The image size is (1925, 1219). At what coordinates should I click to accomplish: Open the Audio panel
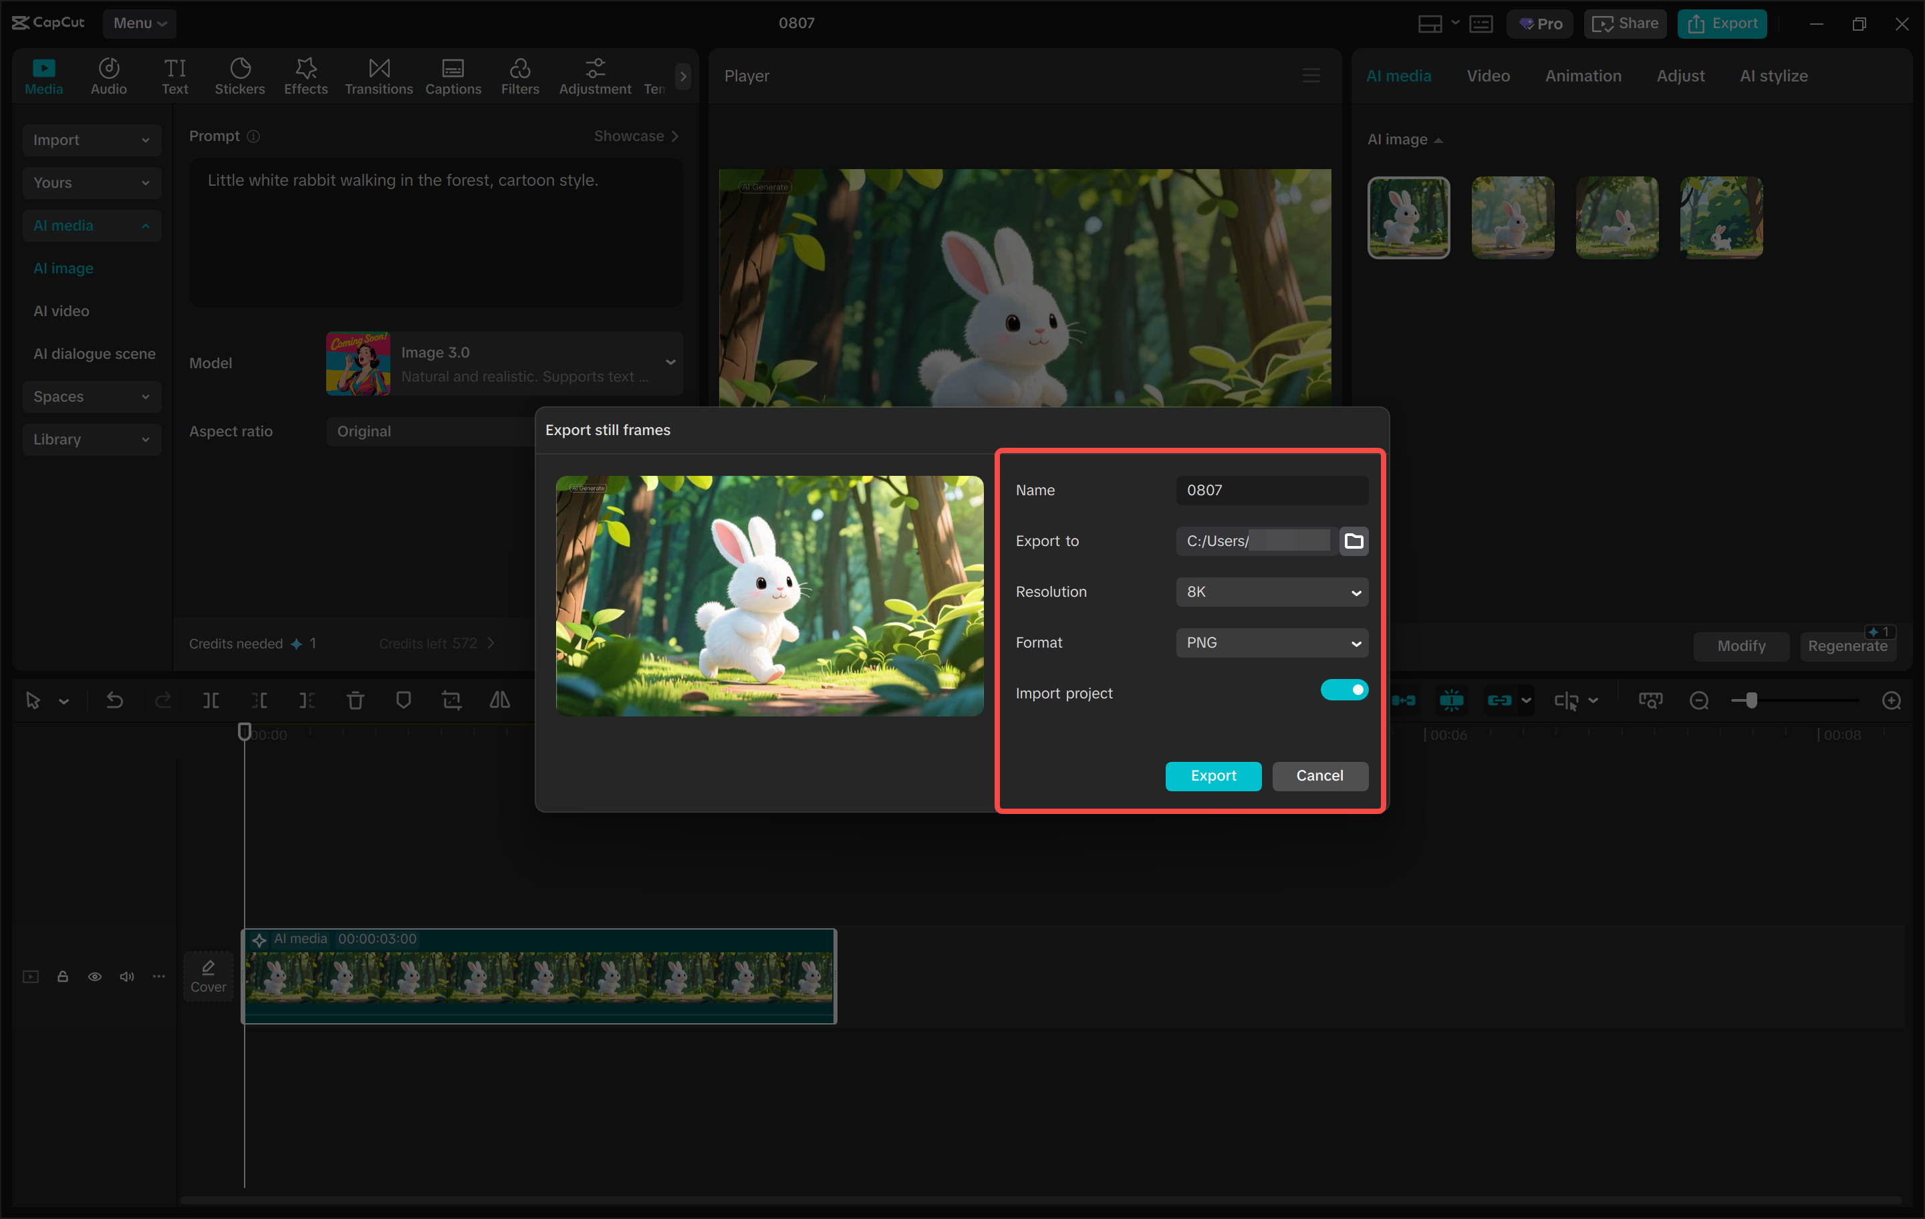109,76
